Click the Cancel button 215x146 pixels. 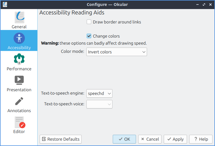pyautogui.click(x=150, y=139)
